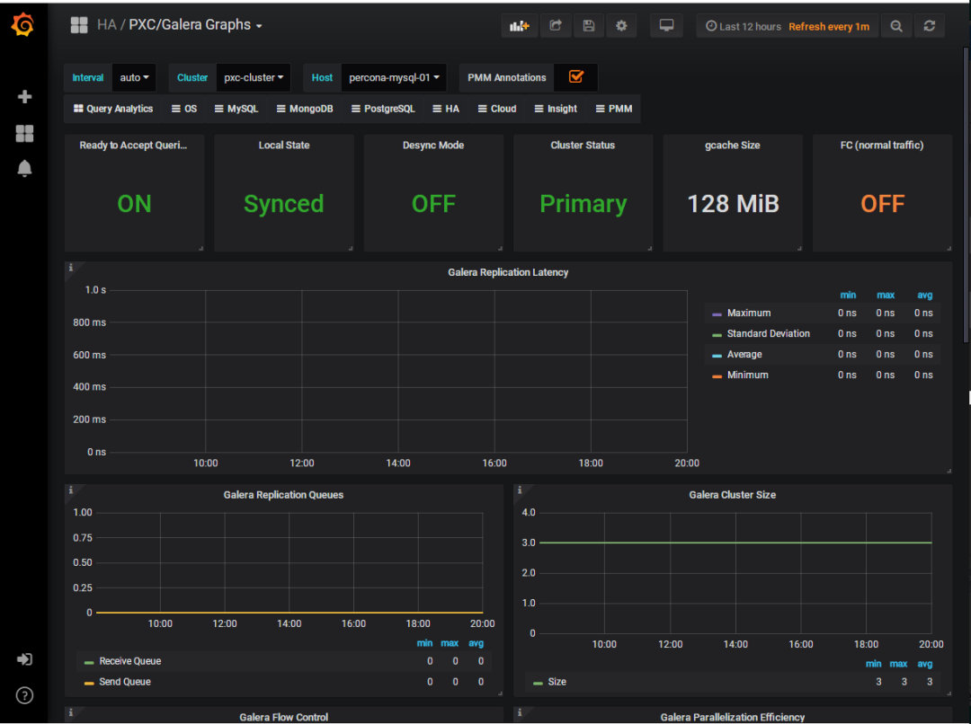Viewport: 971px width, 724px height.
Task: Open the Cluster pxc-cluster dropdown
Action: point(254,78)
